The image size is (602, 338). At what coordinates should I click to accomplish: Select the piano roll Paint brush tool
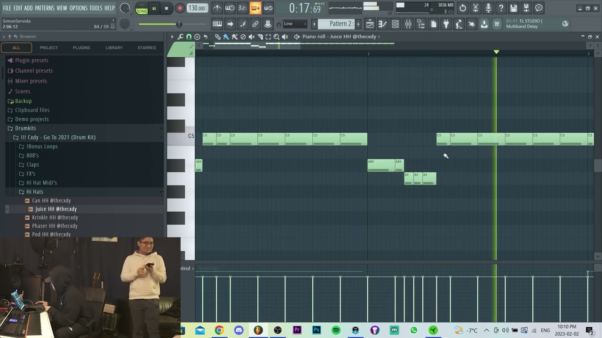click(226, 37)
